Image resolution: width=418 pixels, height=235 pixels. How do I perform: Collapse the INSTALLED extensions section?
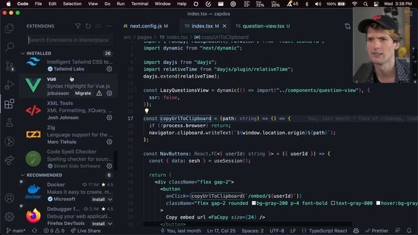23,54
